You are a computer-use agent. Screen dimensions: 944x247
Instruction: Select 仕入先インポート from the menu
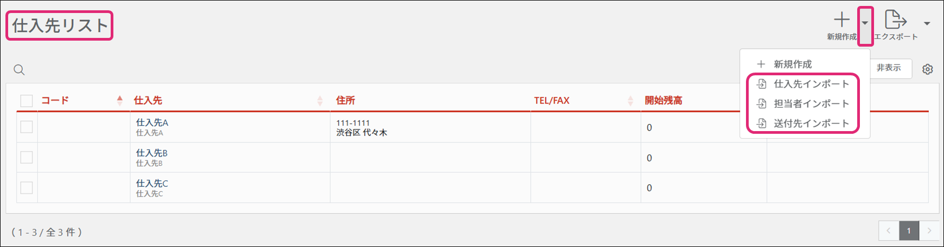pyautogui.click(x=811, y=84)
